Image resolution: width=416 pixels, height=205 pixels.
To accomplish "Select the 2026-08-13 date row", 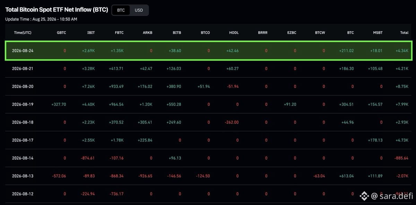I will 208,176.
